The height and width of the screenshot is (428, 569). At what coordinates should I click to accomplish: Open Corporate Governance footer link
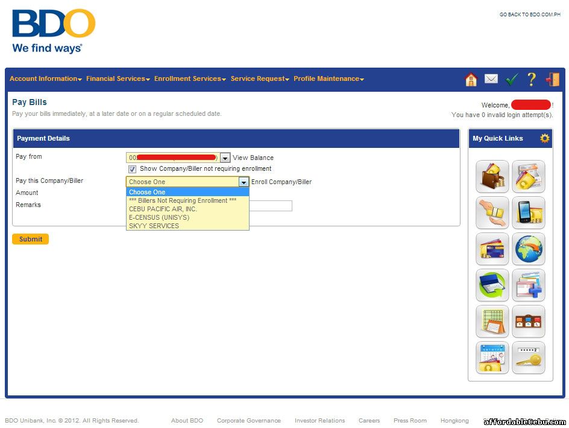(248, 420)
